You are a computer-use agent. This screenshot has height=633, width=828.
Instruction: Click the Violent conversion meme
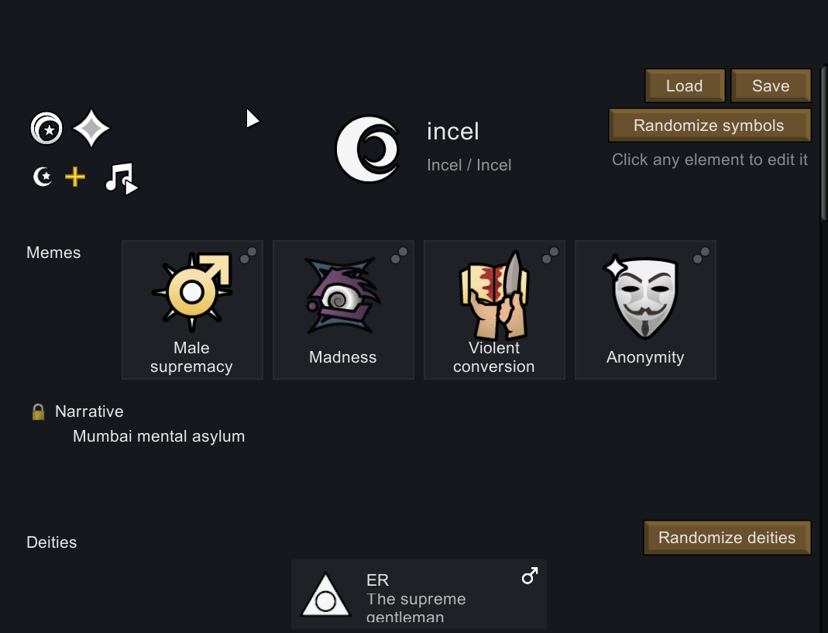point(494,310)
